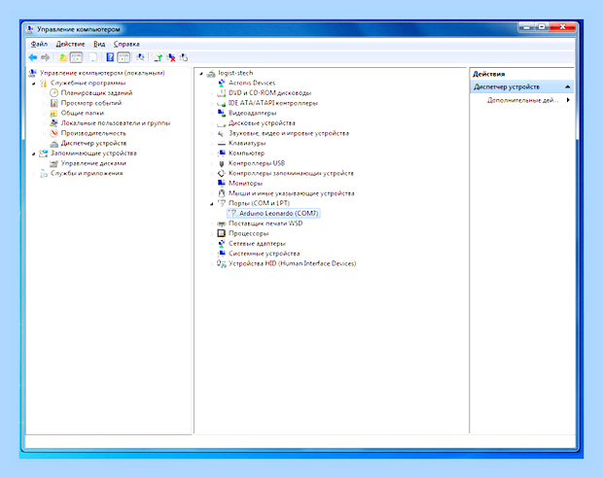Click the Управление компьютером title bar icon
The height and width of the screenshot is (478, 603).
tap(30, 29)
